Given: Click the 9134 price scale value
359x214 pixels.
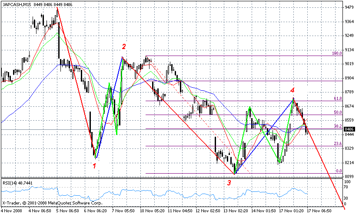Looking at the screenshot, I should pos(349,49).
